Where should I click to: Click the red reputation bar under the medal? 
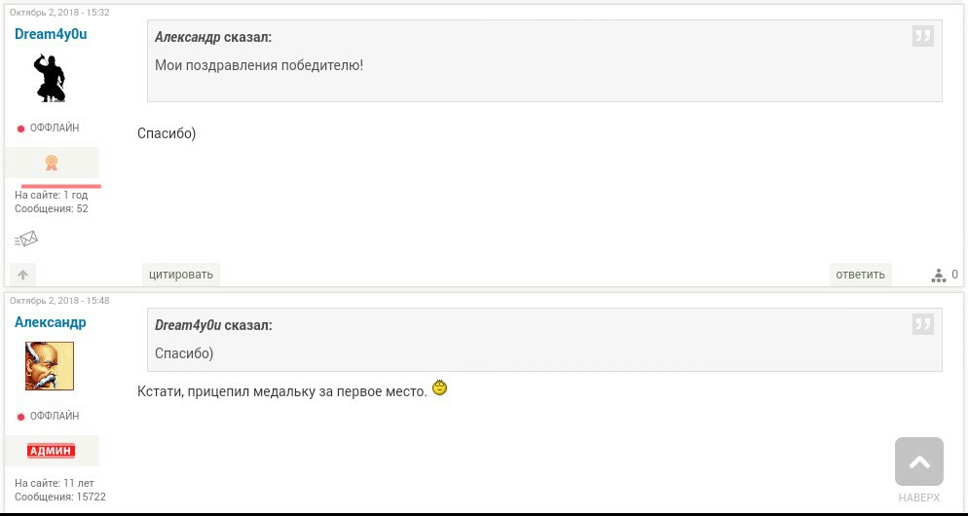(x=61, y=185)
